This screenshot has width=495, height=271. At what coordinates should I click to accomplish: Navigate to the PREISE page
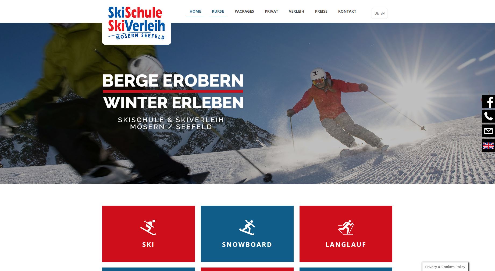[x=321, y=11]
